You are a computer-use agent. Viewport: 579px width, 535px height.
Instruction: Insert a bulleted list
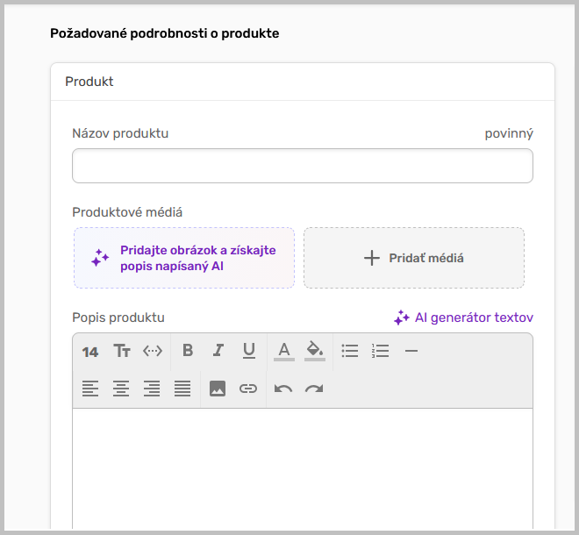(350, 351)
